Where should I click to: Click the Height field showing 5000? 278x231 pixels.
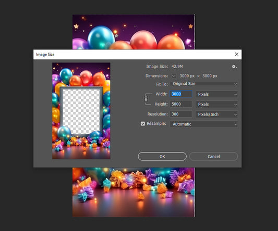coord(181,104)
